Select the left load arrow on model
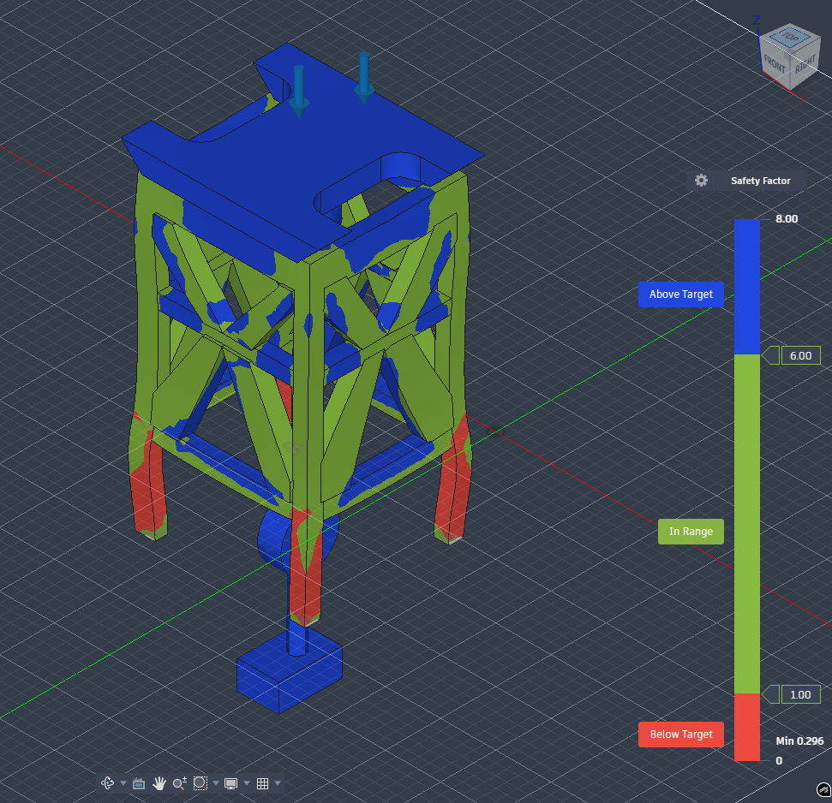Screen dimensions: 832x803 pos(299,91)
